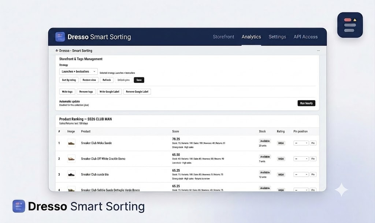This screenshot has width=375, height=223.
Task: Open pin position dropdown for Sneaker Club suede blu
Action: point(301,174)
